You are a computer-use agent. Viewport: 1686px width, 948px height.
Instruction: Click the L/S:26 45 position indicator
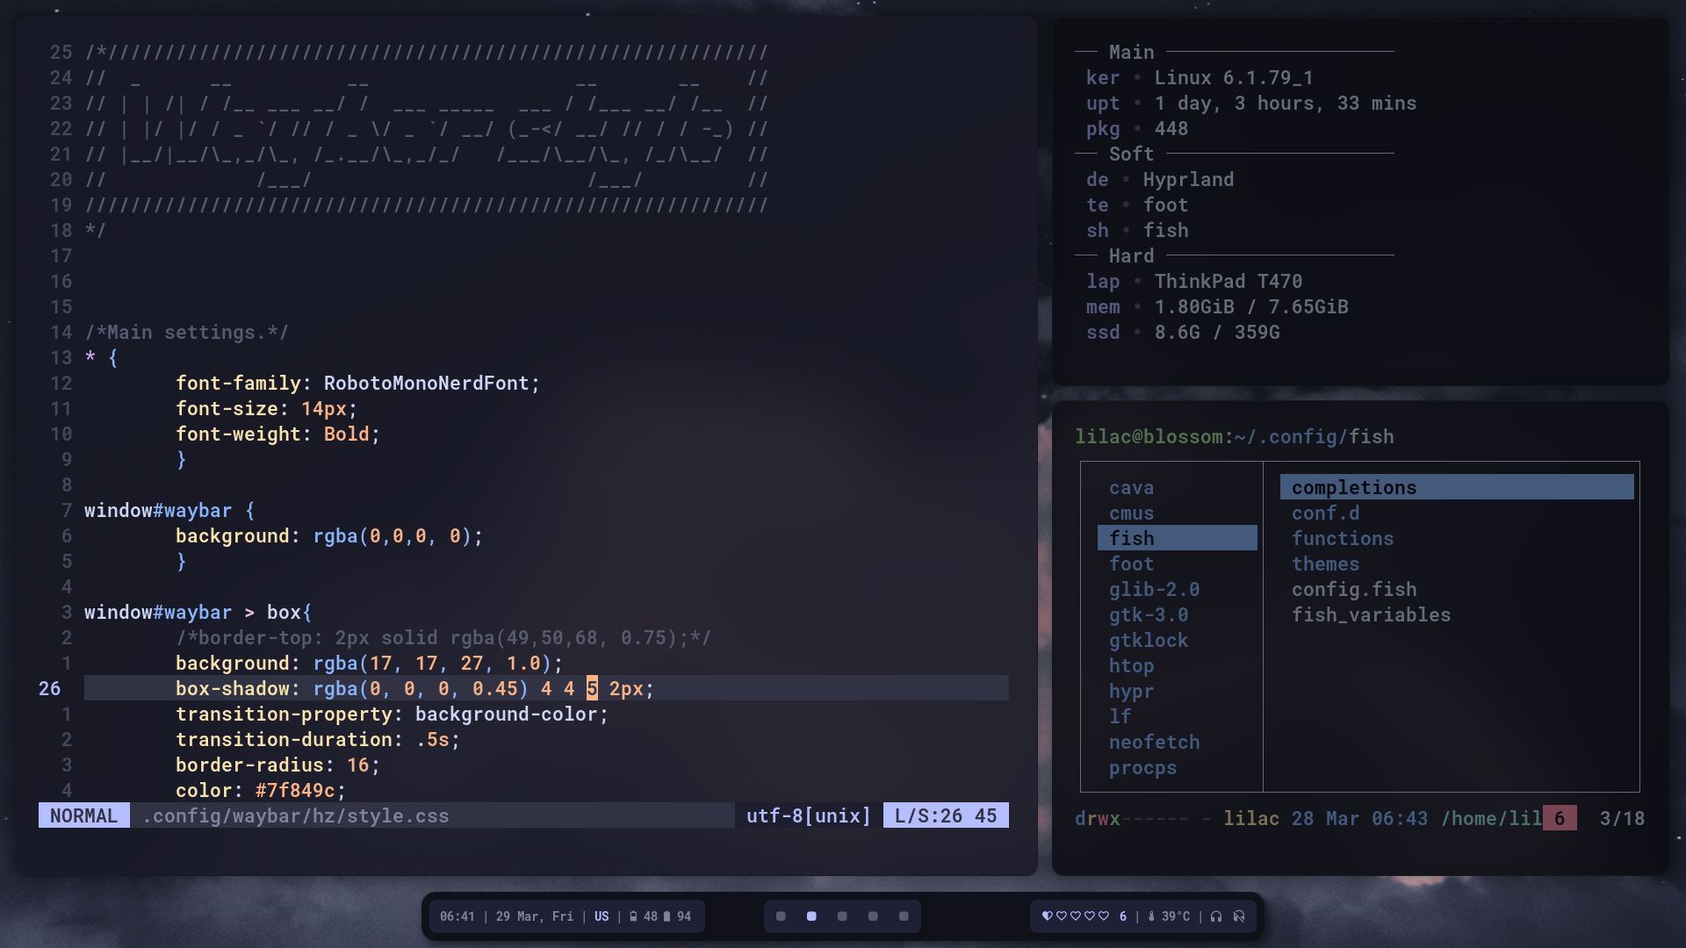pyautogui.click(x=946, y=815)
